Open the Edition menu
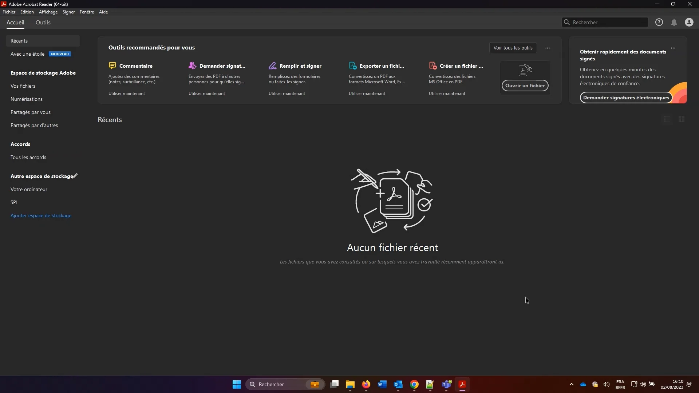Screen dimensions: 699x393 (x=27, y=12)
